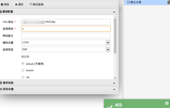The height and width of the screenshot is (108, 170).
Task: Focus the 连接密码 password field
Action: [x=66, y=29]
